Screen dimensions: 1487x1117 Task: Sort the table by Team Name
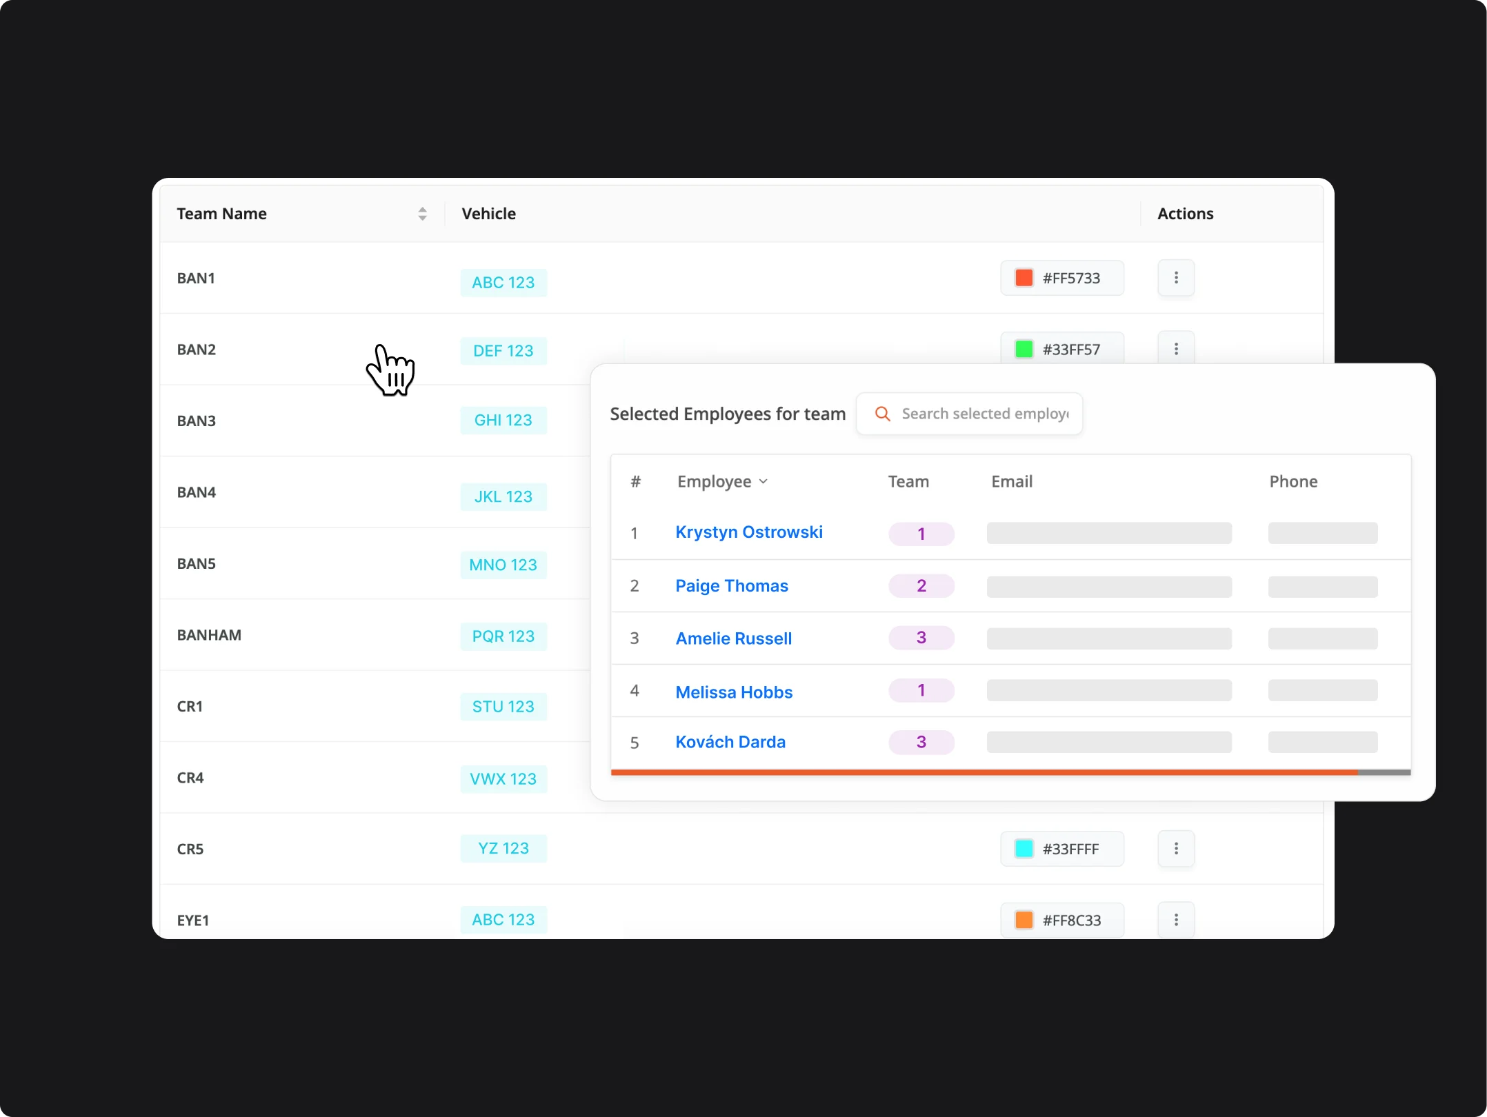[x=422, y=214]
